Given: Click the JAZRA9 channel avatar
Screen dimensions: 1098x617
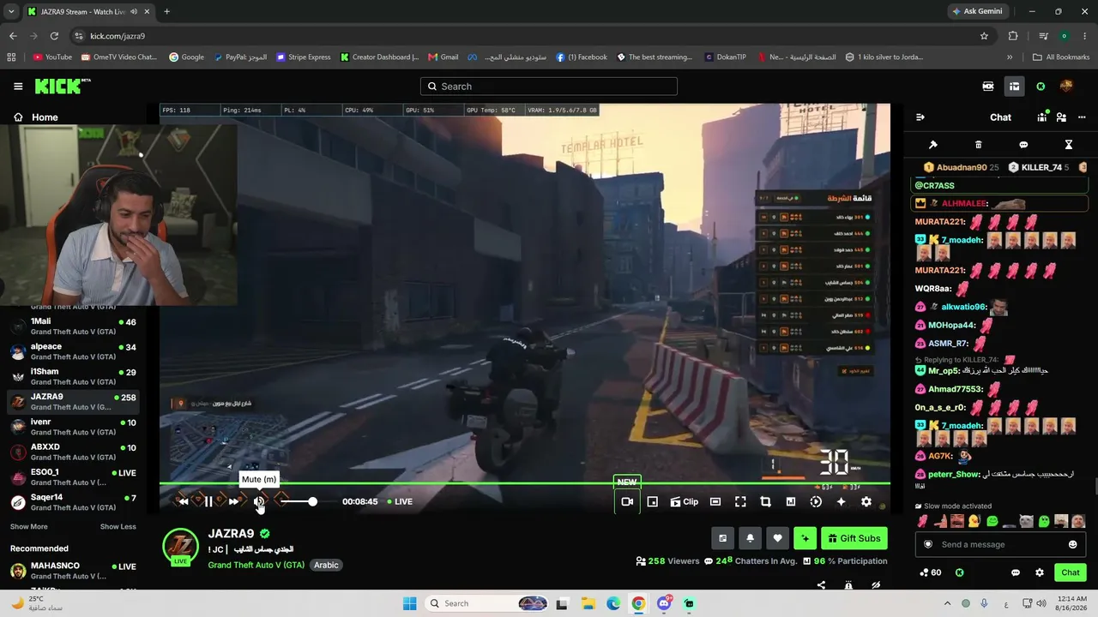Looking at the screenshot, I should [180, 546].
